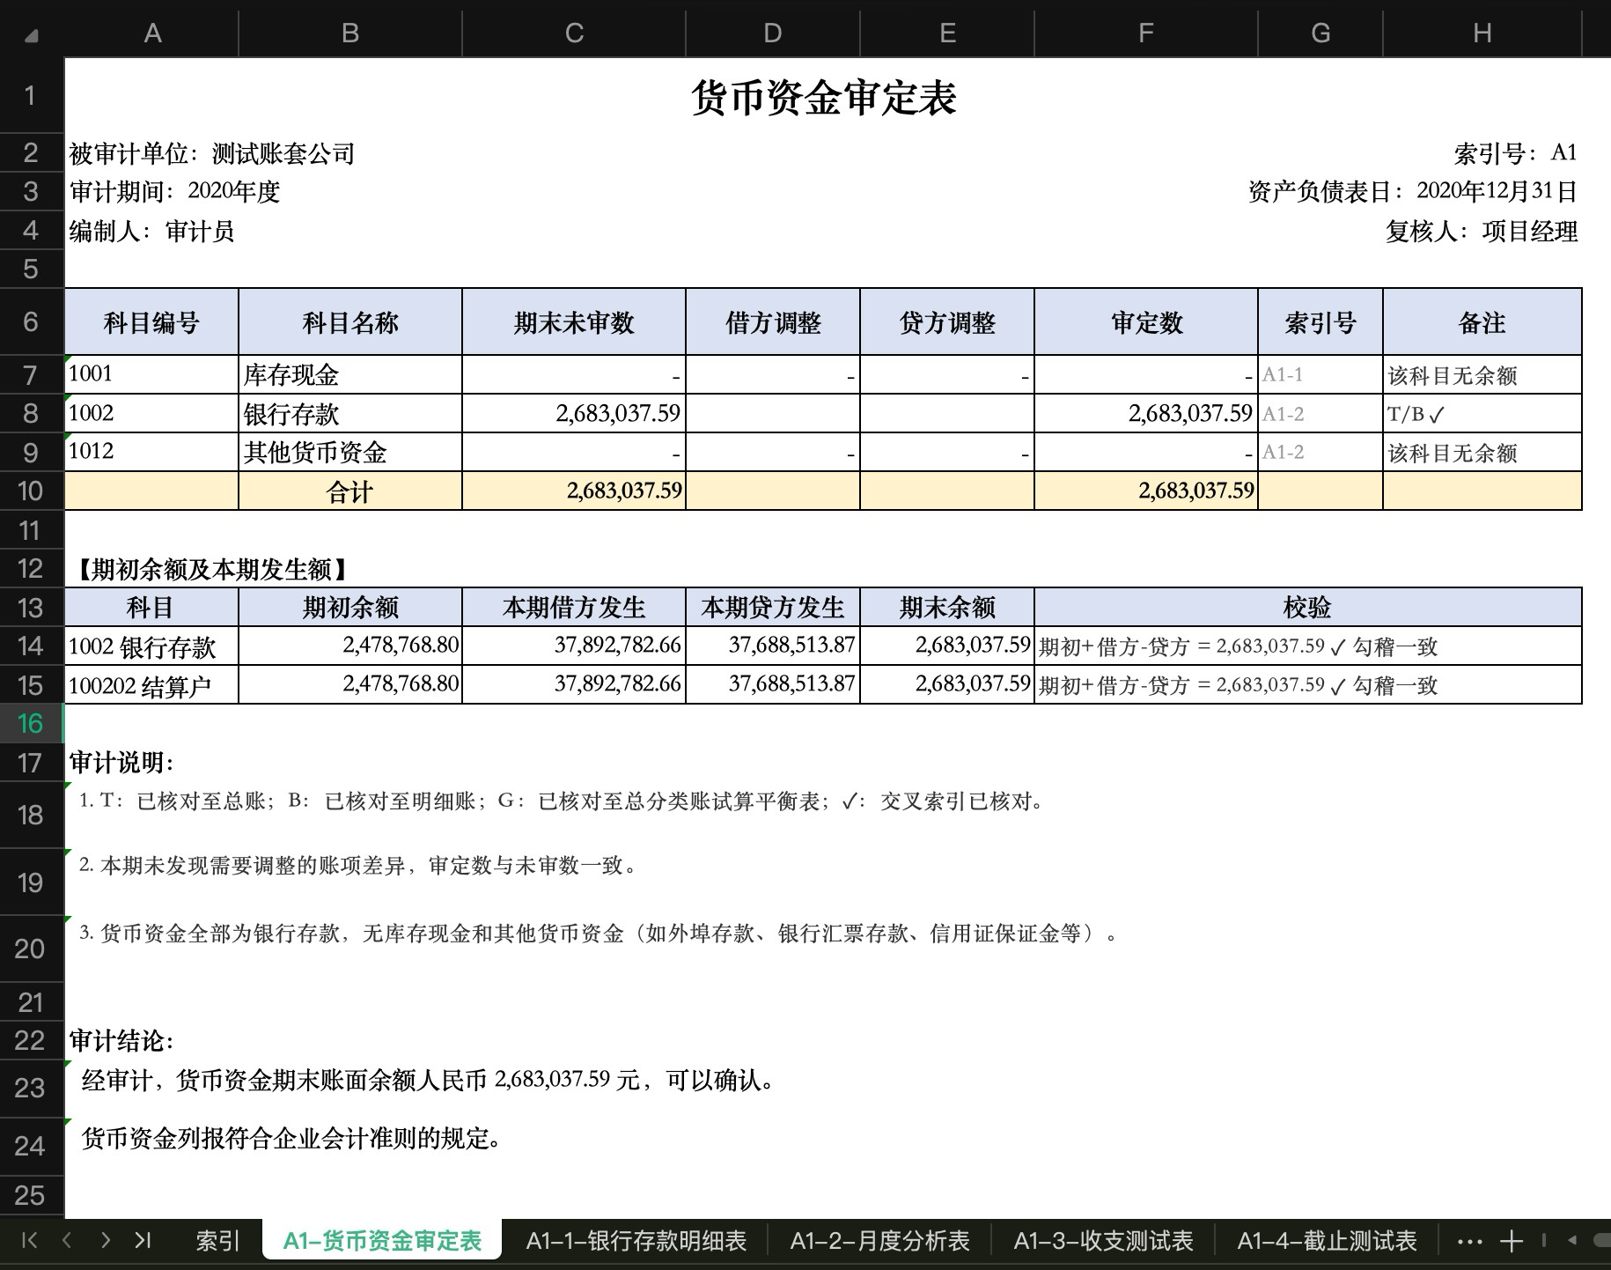Click the select-all corner triangle

click(x=32, y=36)
